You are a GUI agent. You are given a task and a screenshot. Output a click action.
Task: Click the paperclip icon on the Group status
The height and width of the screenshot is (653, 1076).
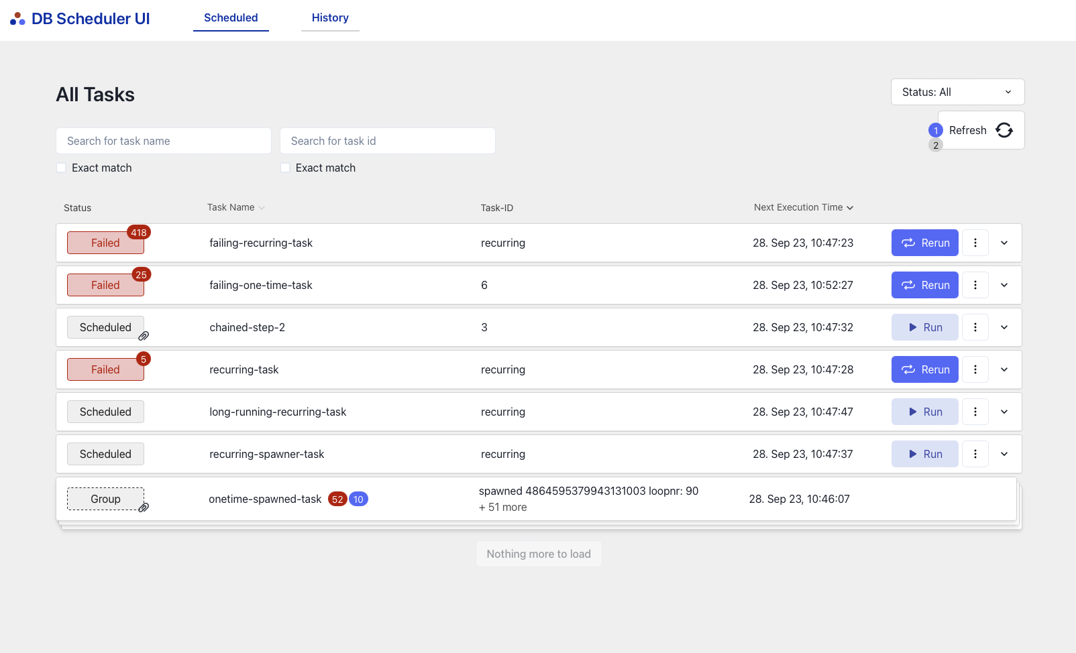click(144, 508)
